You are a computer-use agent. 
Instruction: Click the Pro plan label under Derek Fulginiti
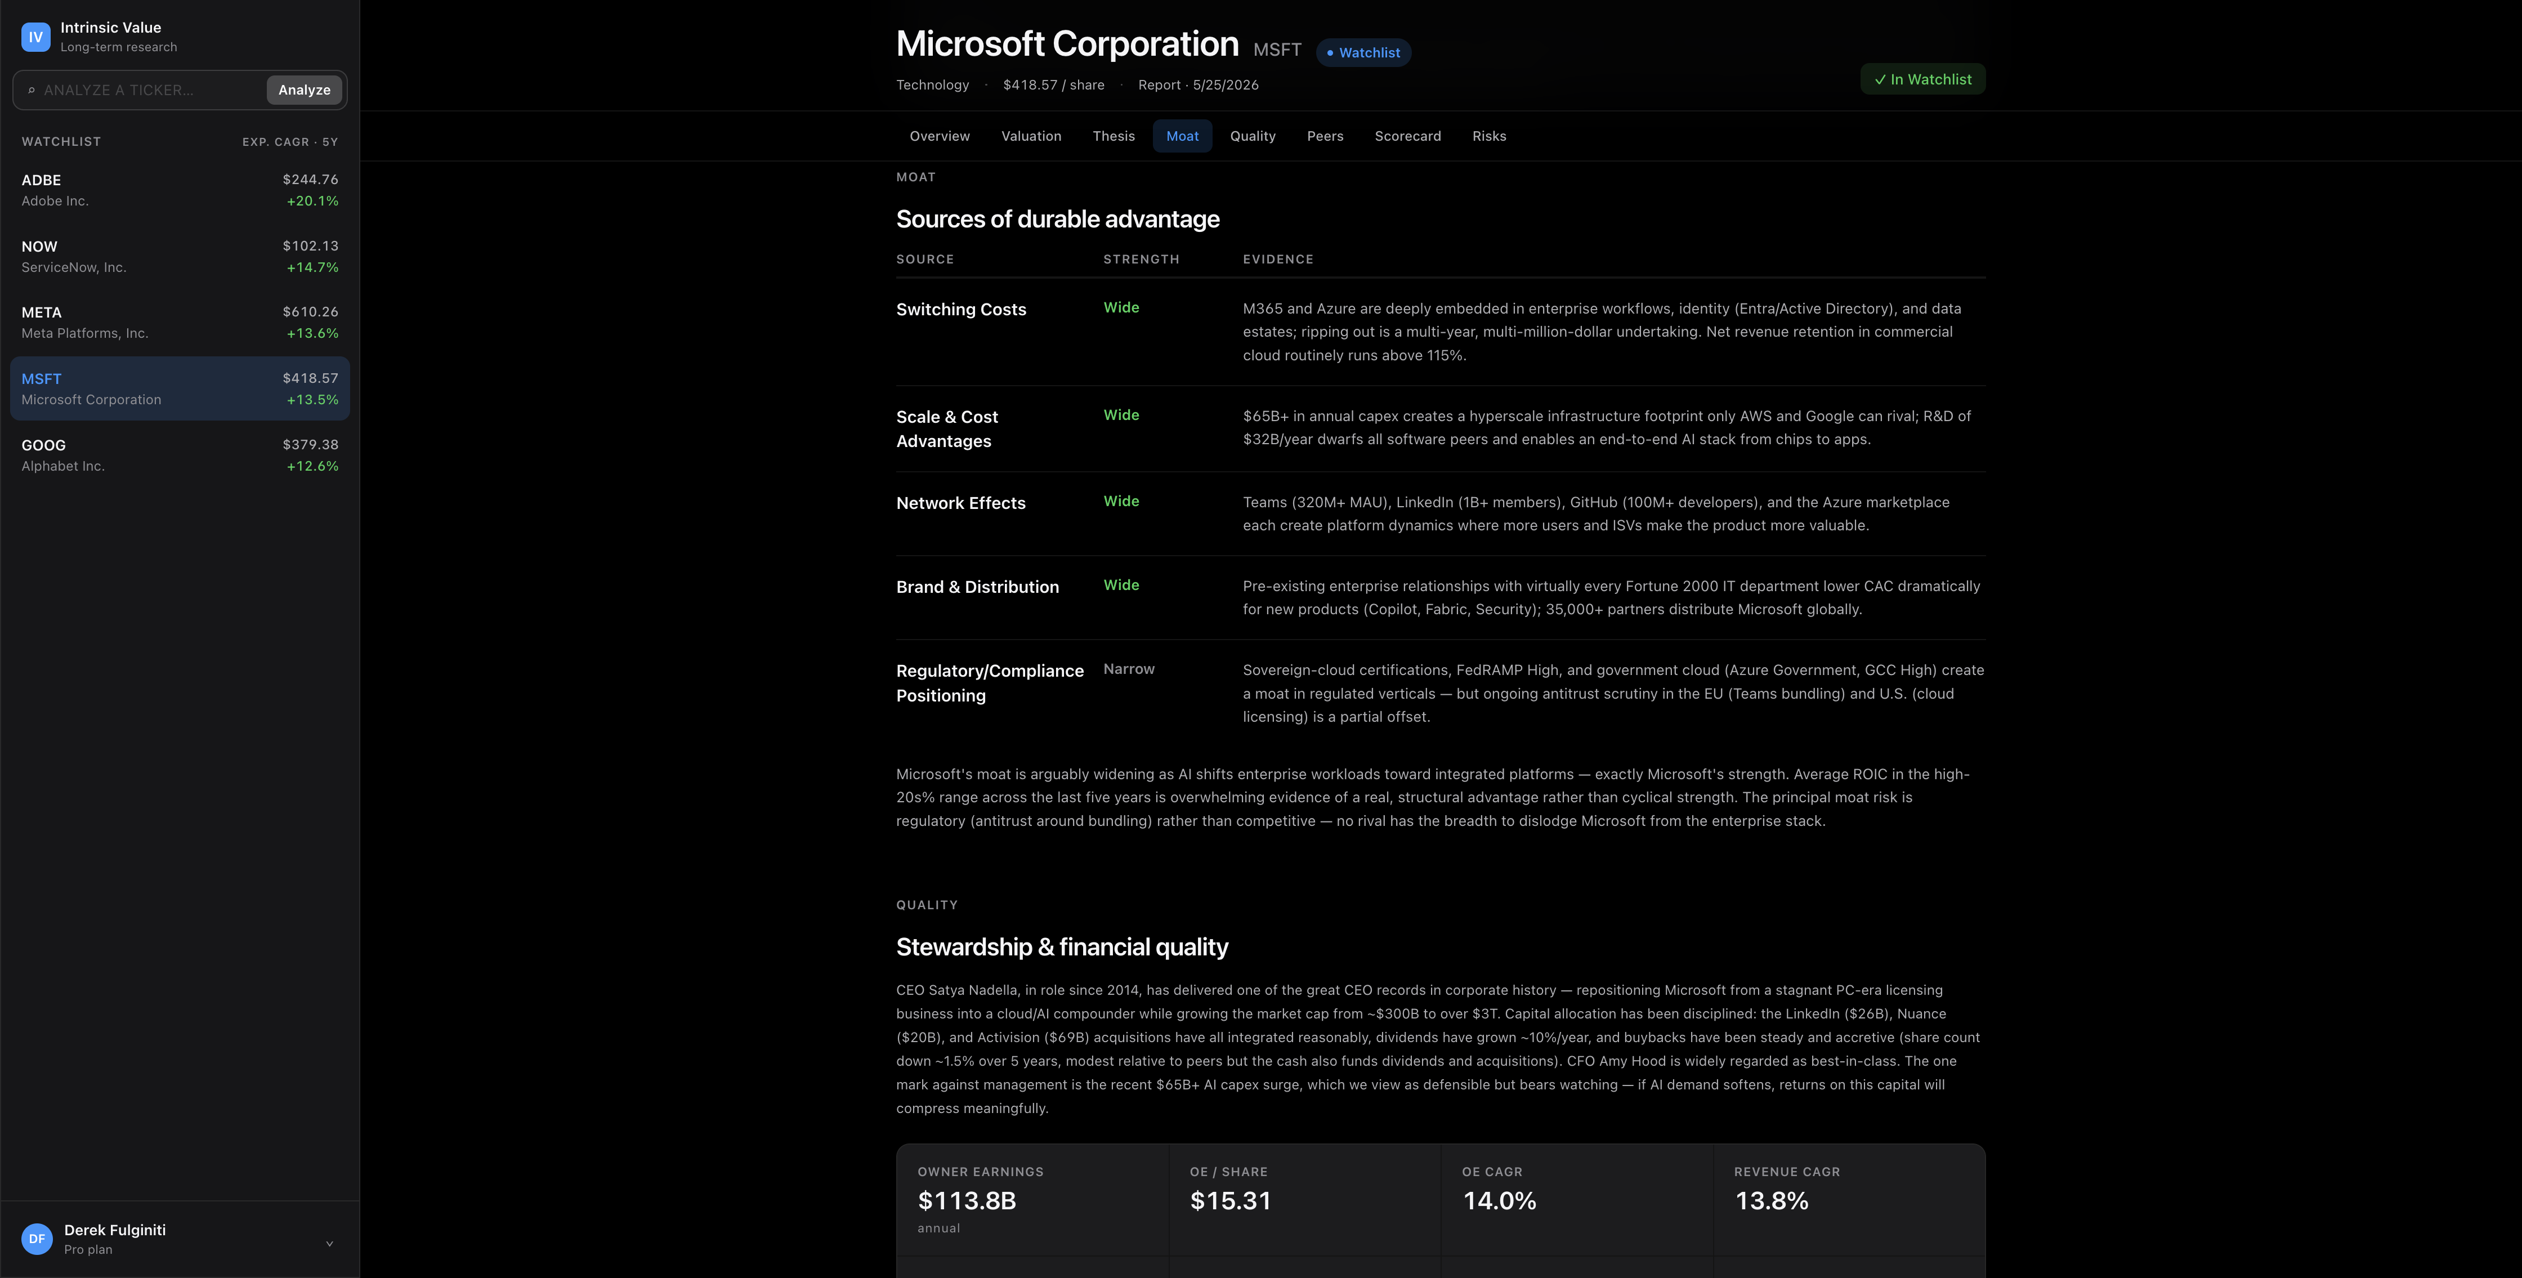88,1250
